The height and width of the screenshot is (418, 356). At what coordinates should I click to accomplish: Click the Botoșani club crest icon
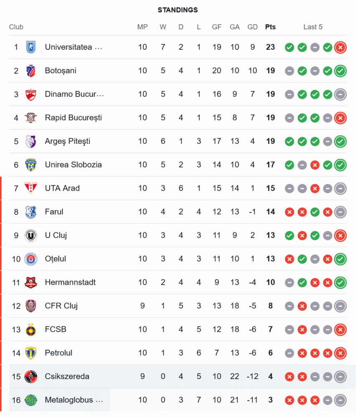[x=31, y=71]
